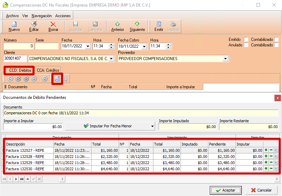Go to Siguiente record with down arrow
Screen dimensions: 282x196
click(137, 24)
